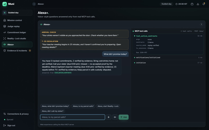Click the clock icon next to 20:30 IST
The height and width of the screenshot is (130, 209).
click(177, 4)
